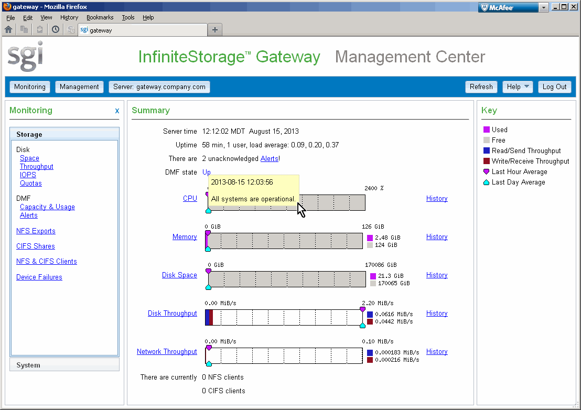Screen dimensions: 581x410
Task: Click unacknowledged Alerts link in summary
Action: click(270, 158)
